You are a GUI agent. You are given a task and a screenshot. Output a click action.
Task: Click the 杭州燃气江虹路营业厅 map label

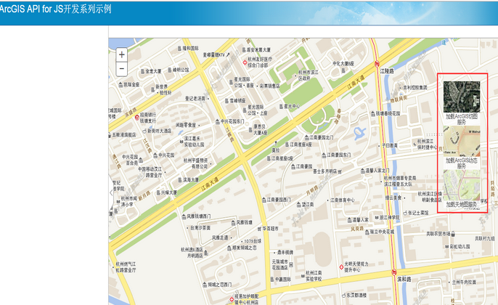point(126,267)
